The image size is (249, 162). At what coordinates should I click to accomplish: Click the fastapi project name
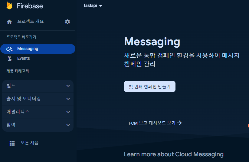click(x=90, y=5)
